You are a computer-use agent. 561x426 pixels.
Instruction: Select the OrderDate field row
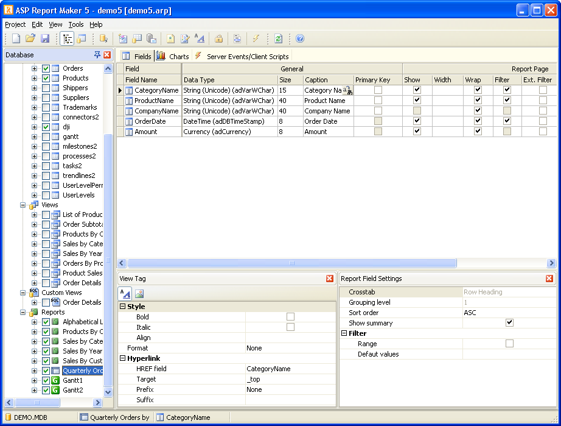coord(336,121)
